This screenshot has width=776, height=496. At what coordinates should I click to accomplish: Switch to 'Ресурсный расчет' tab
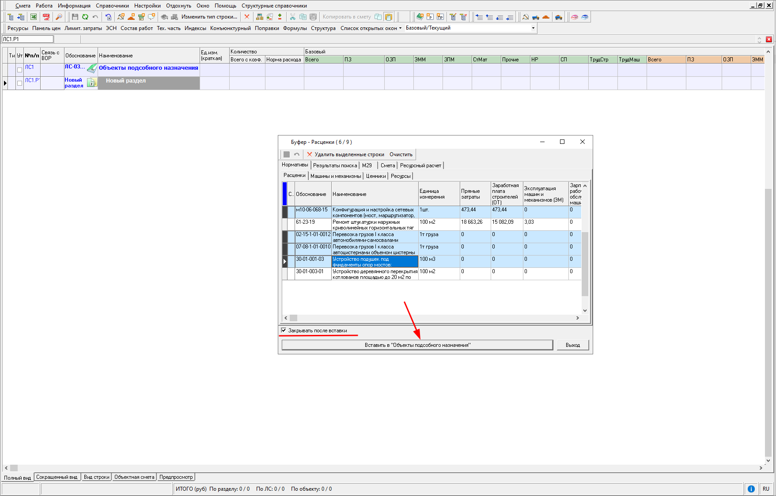[x=420, y=165]
